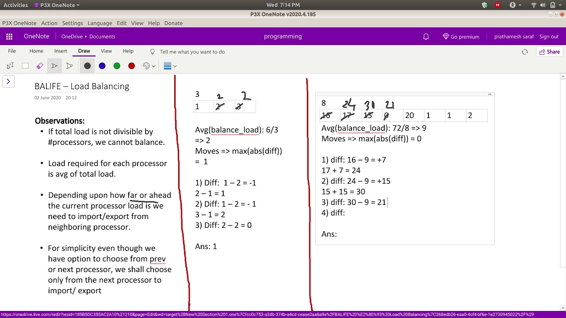
Task: Select the lasso select tool
Action: (x=25, y=66)
